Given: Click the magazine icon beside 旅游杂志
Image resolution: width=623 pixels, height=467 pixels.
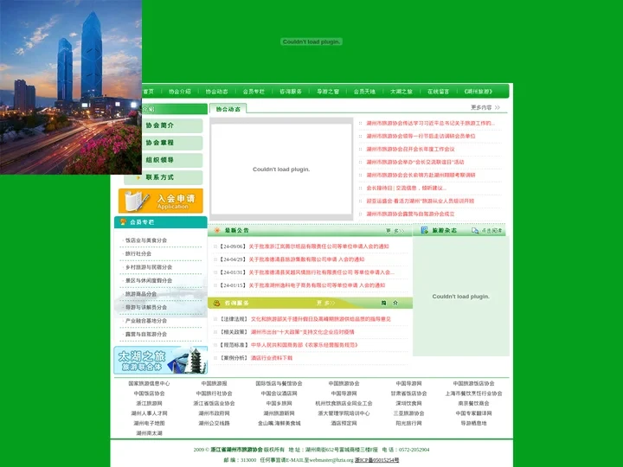Looking at the screenshot, I should coord(424,230).
